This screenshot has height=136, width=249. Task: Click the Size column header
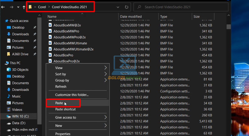click(196, 17)
